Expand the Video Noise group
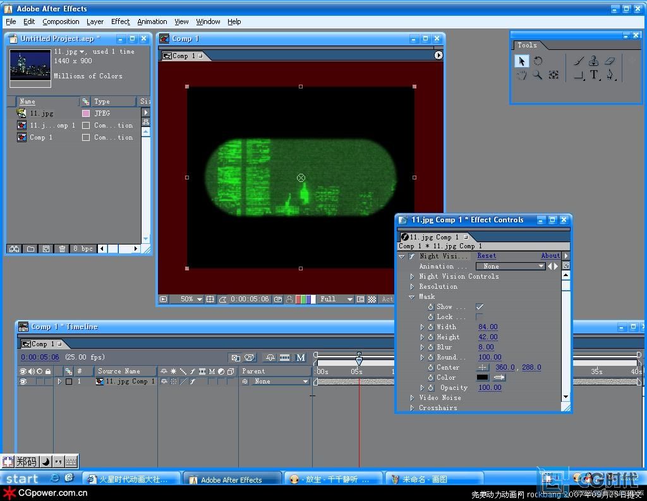The height and width of the screenshot is (501, 647). [412, 398]
